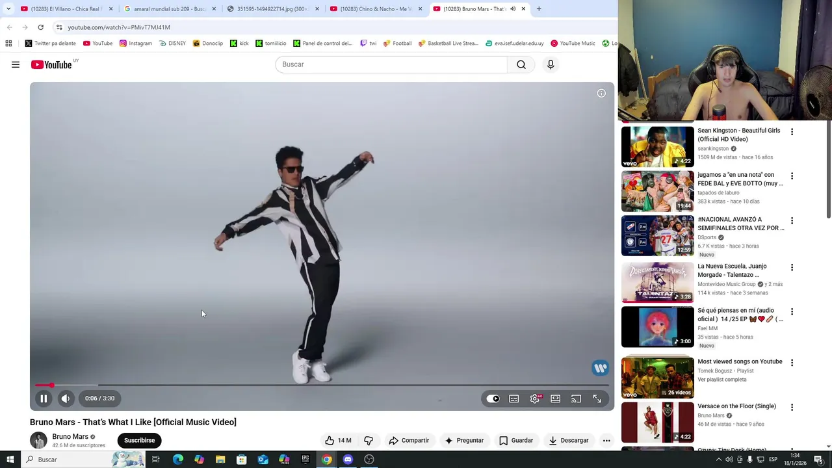This screenshot has width=832, height=468.
Task: Open the tab search dropdown arrow
Action: pos(8,9)
